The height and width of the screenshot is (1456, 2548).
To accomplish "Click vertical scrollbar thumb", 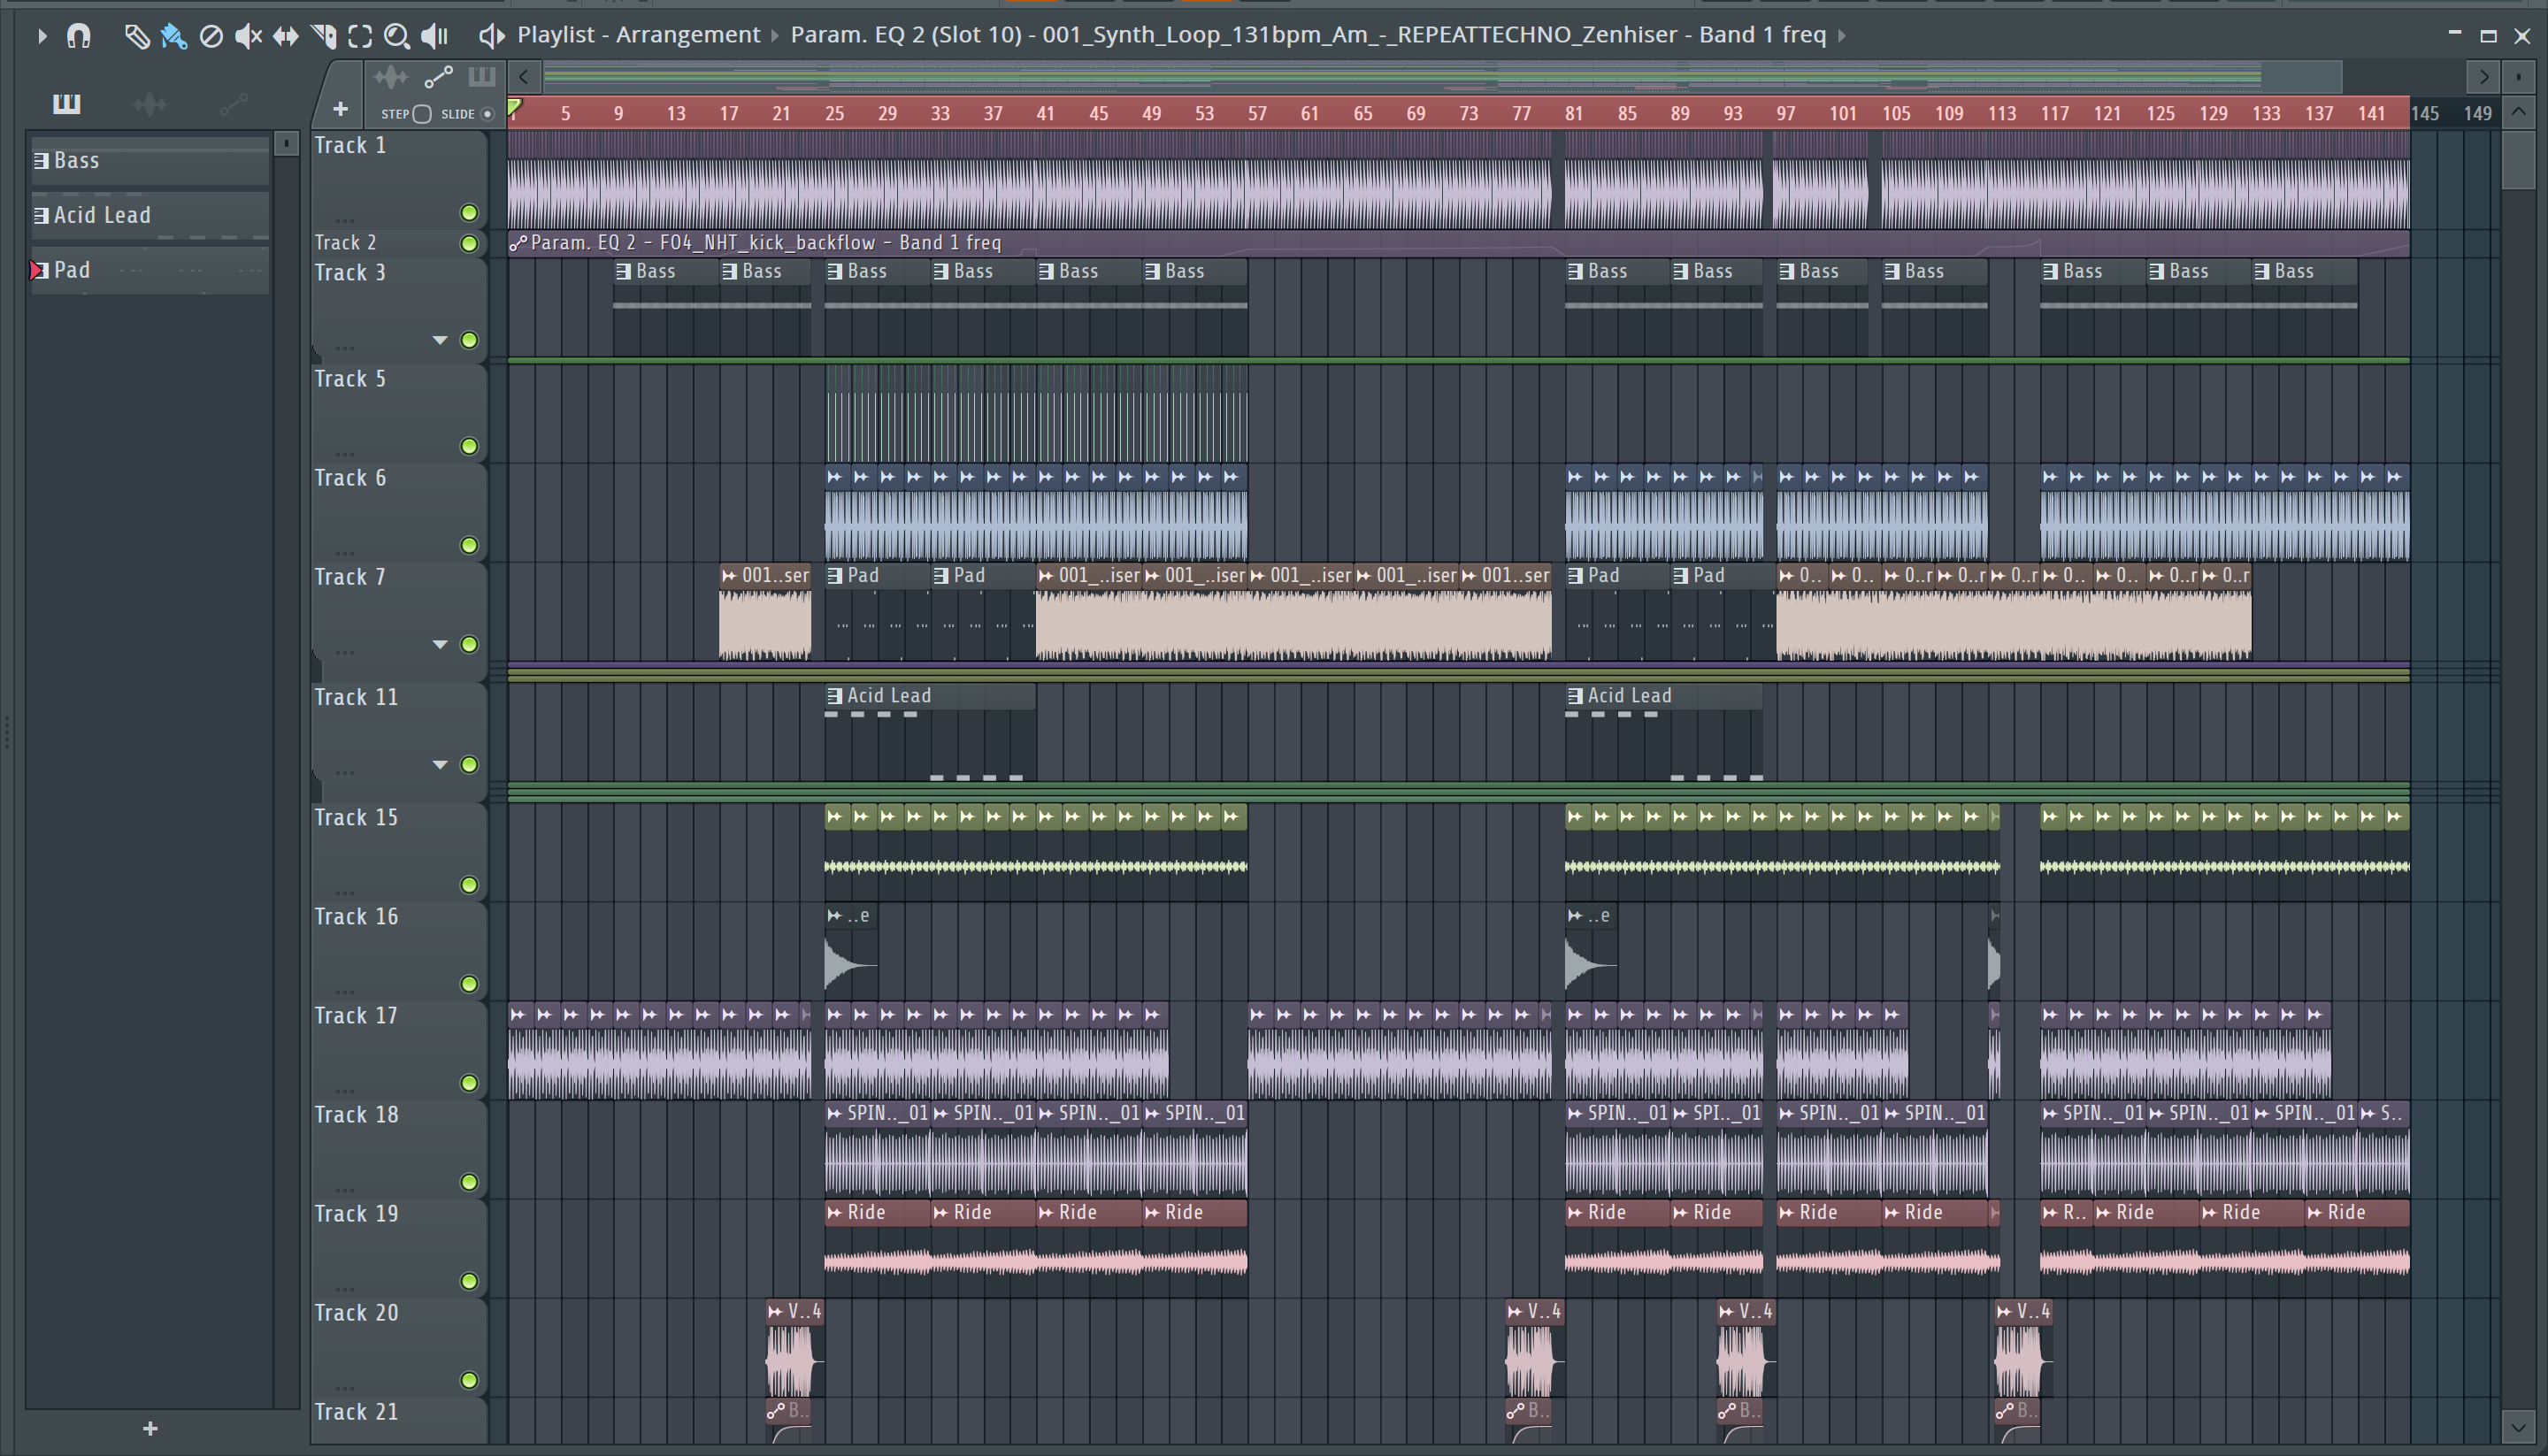I will [2518, 158].
